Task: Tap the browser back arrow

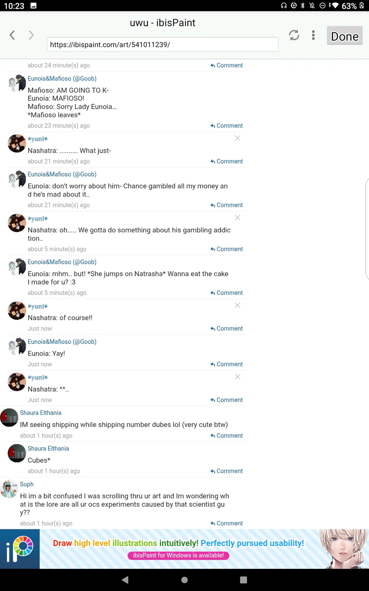Action: 12,35
